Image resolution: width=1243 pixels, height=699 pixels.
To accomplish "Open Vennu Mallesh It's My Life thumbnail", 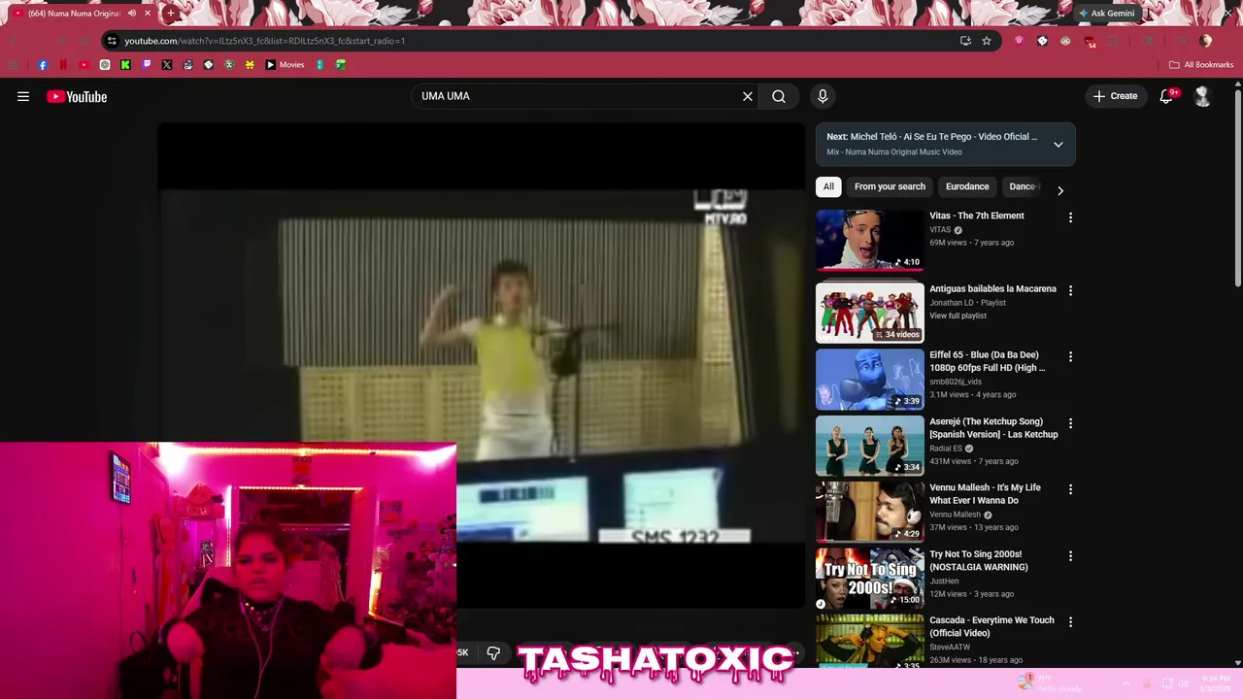I will coord(869,512).
